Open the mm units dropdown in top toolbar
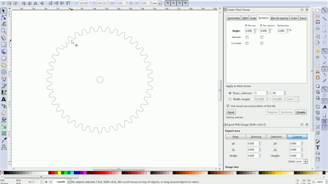The height and width of the screenshot is (184, 328). click(160, 3)
